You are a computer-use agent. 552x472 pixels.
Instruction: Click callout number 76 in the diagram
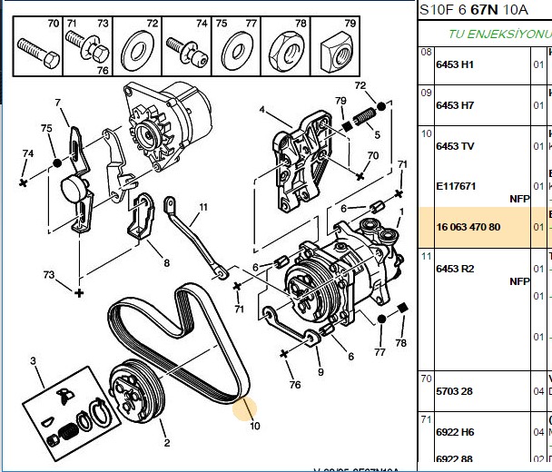click(x=295, y=385)
